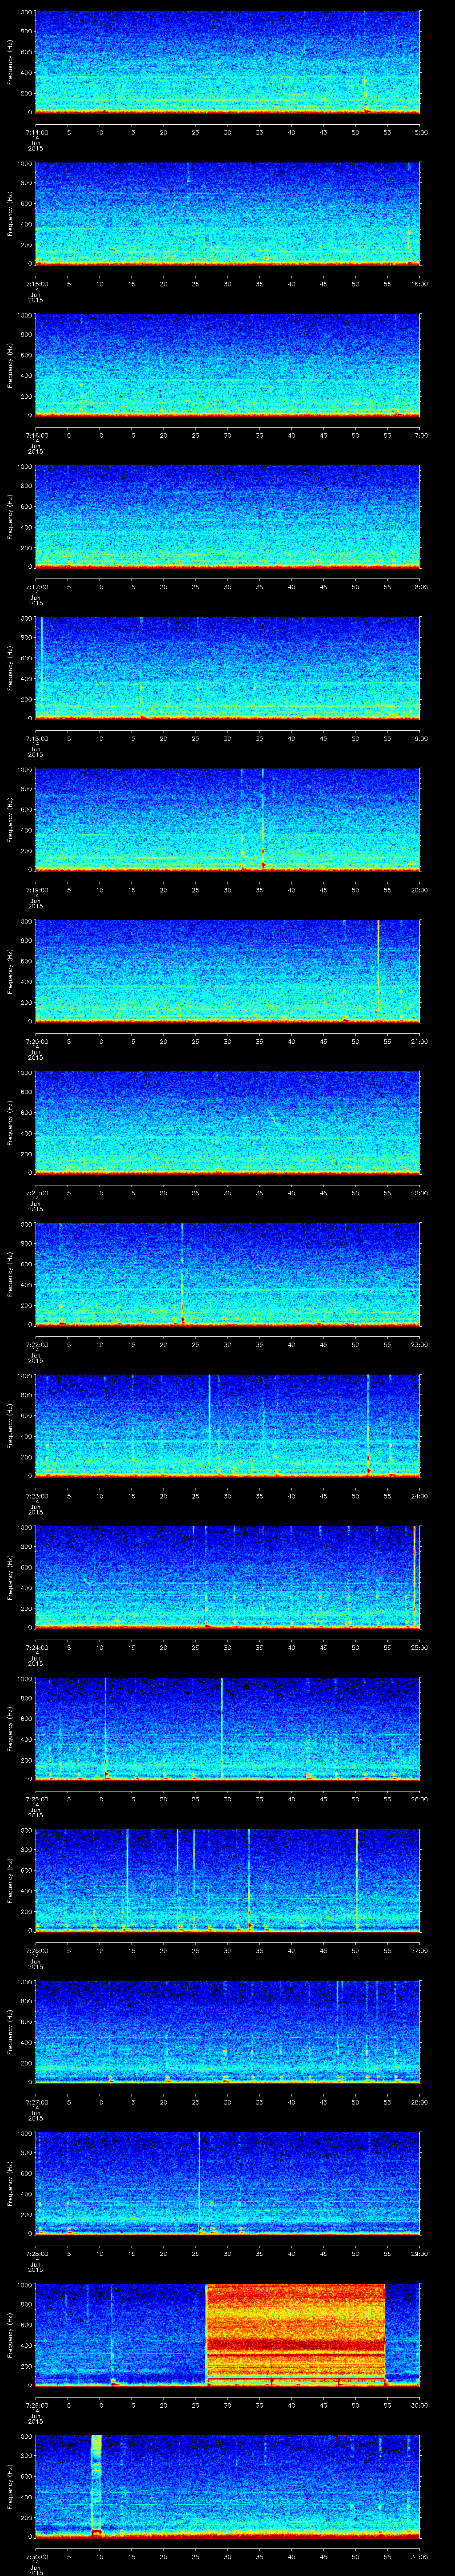Click the spectrogram panel starting at 7:21:00
The width and height of the screenshot is (455, 2576).
pos(227,1122)
